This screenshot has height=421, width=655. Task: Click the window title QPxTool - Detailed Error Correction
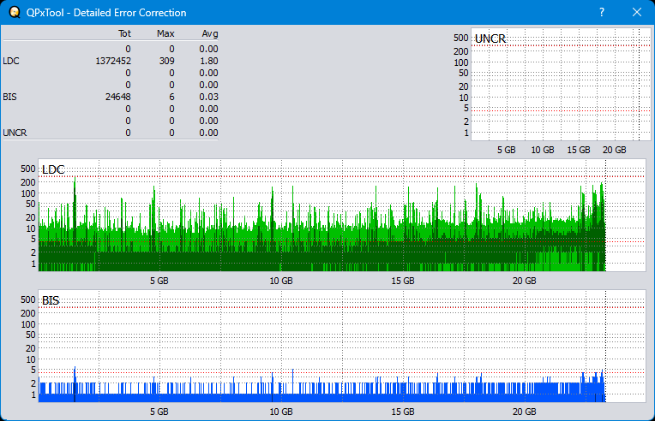click(x=106, y=13)
